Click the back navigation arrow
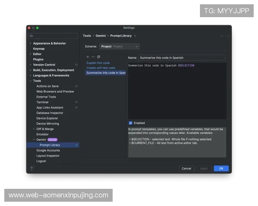 point(222,36)
